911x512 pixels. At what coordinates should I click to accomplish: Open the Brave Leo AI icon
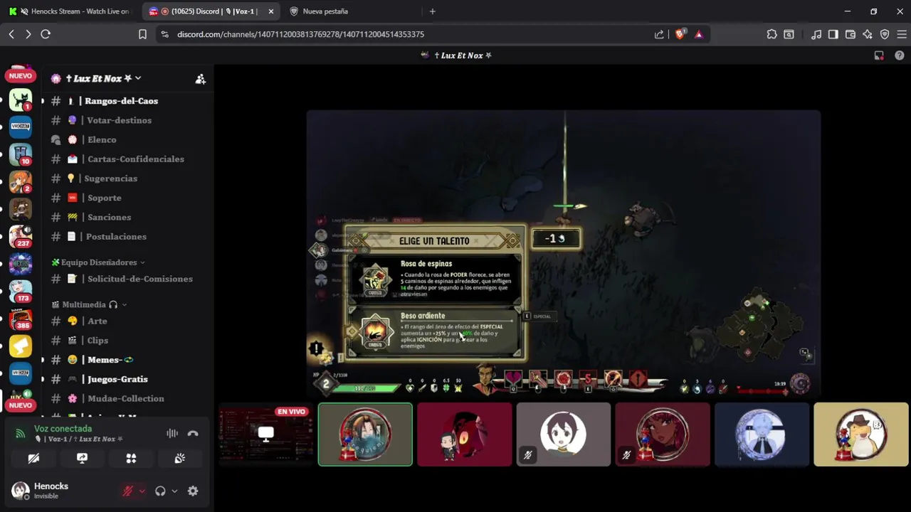(x=868, y=34)
